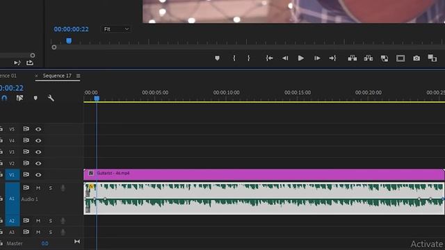
Task: Click the timeline playhead handle
Action: pyautogui.click(x=97, y=99)
